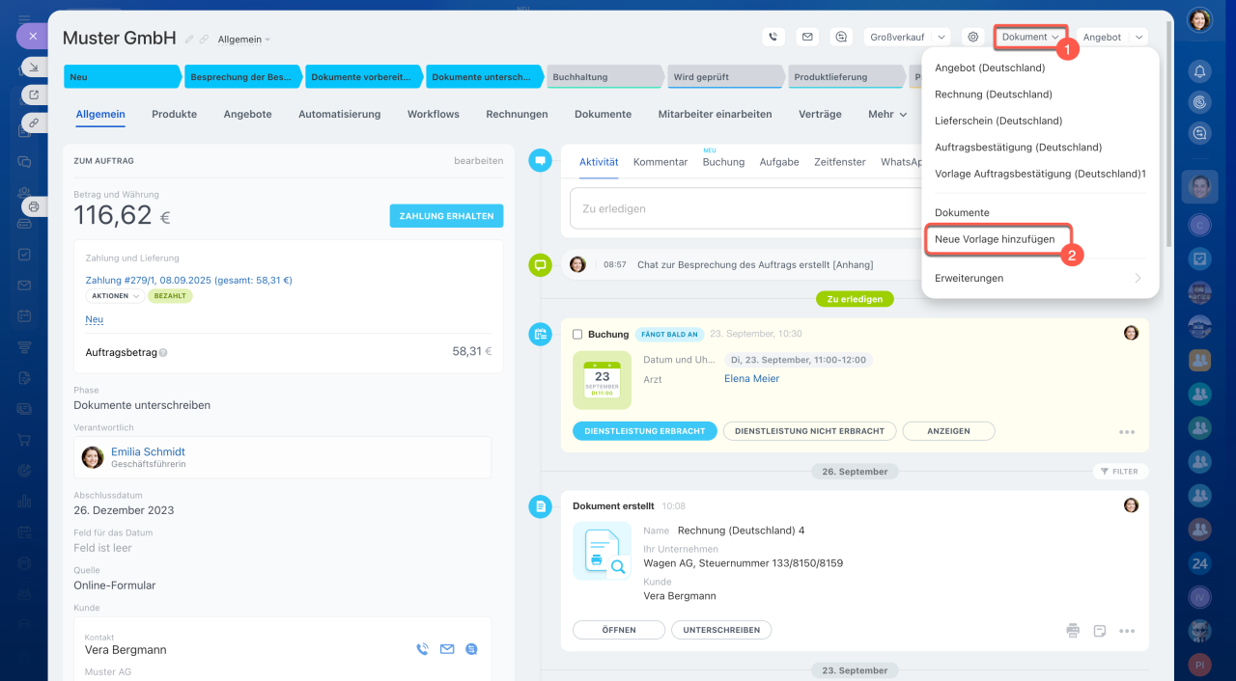The image size is (1236, 681).
Task: Open the Dokument dropdown button
Action: 1029,37
